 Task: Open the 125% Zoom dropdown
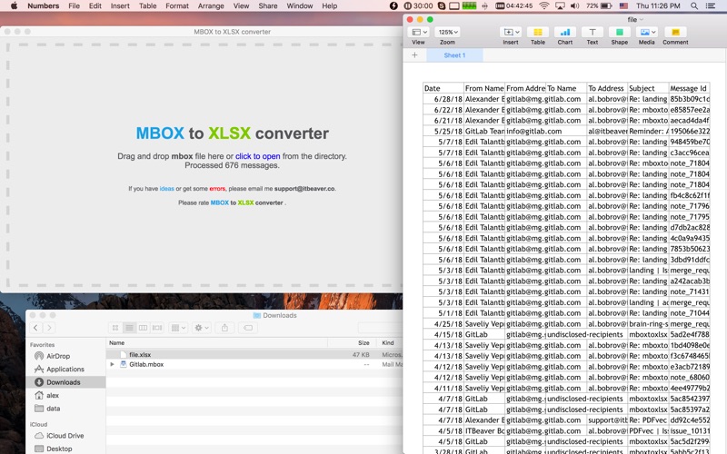coord(448,32)
